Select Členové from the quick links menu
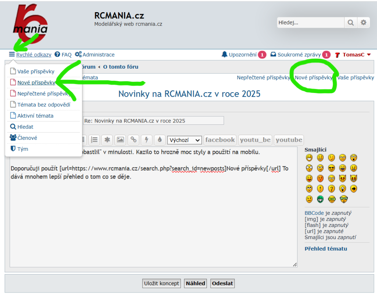Screen dimensions: 377x297 pyautogui.click(x=27, y=138)
